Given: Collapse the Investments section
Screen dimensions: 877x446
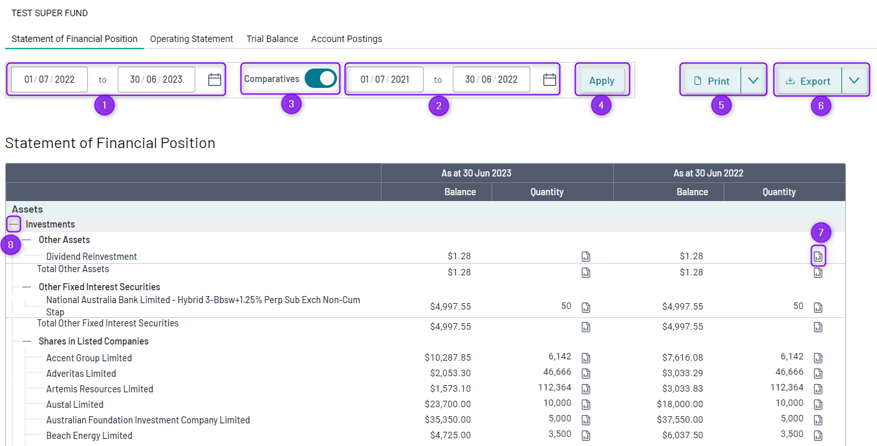Looking at the screenshot, I should pos(14,224).
